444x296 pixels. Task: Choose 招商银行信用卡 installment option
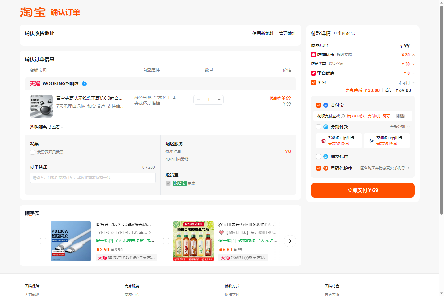click(x=339, y=141)
